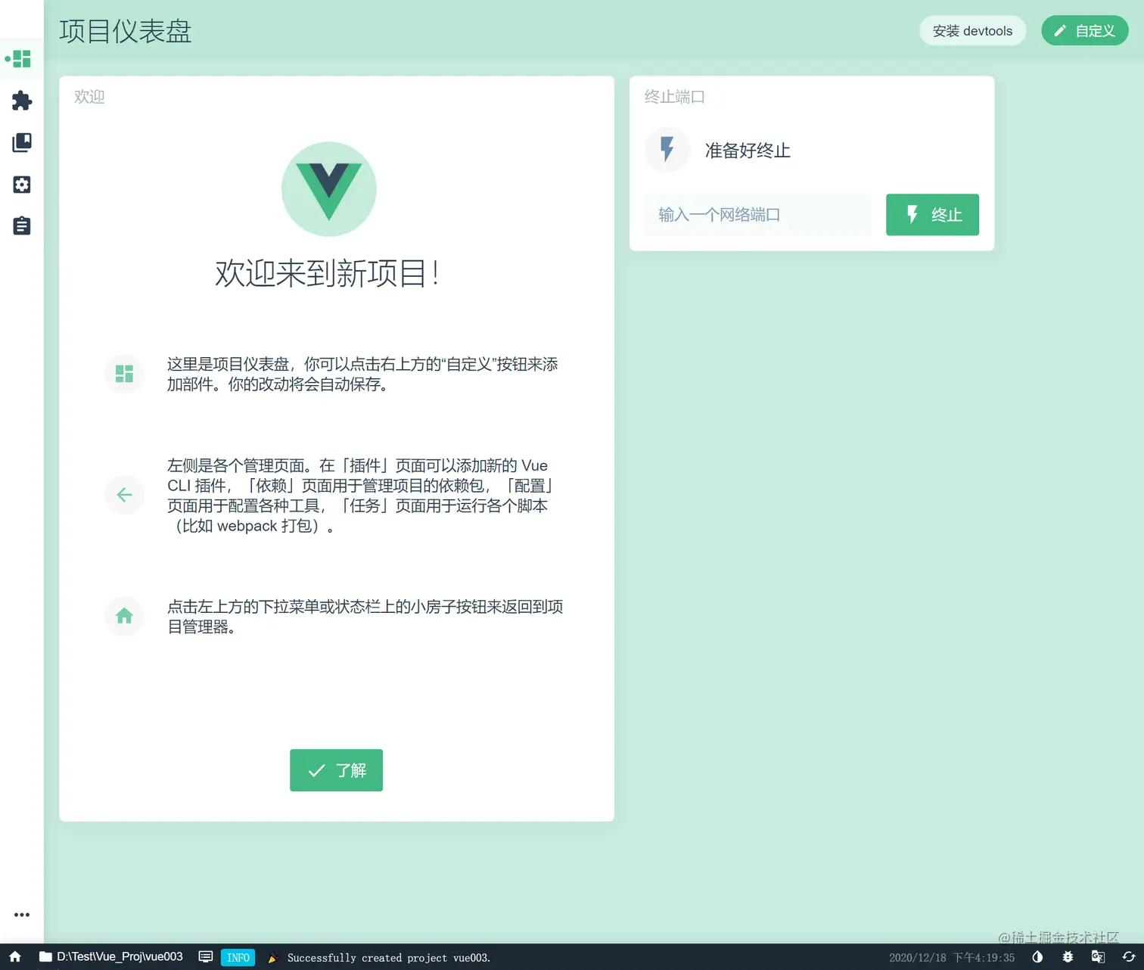
Task: Click the timestamp 2020/12/18 下午4:19:35
Action: tap(952, 958)
